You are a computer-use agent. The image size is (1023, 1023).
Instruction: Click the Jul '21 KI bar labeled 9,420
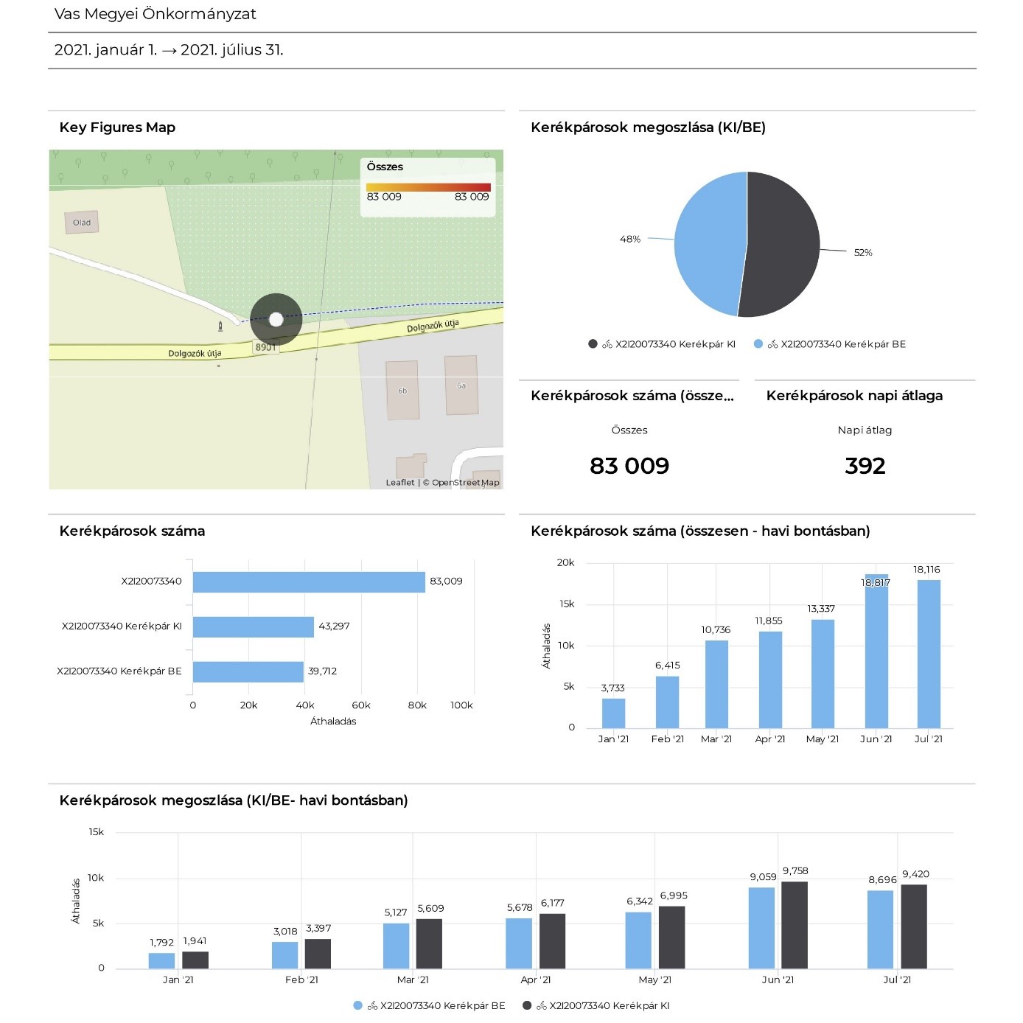click(914, 926)
